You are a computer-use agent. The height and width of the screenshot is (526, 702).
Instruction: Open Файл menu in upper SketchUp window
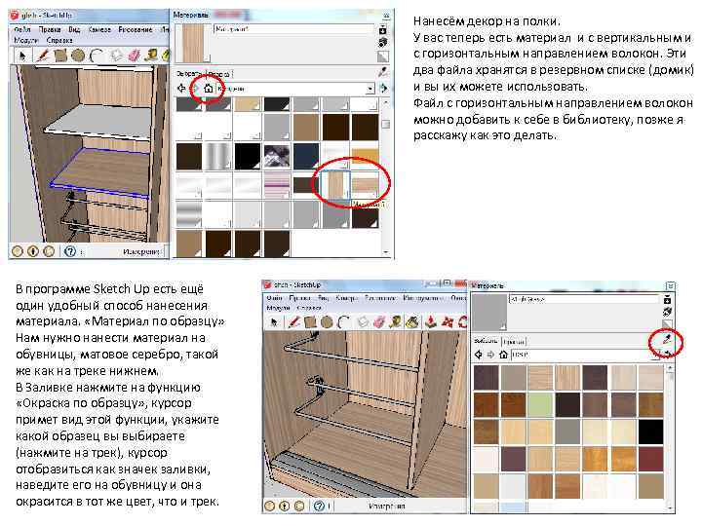point(21,29)
